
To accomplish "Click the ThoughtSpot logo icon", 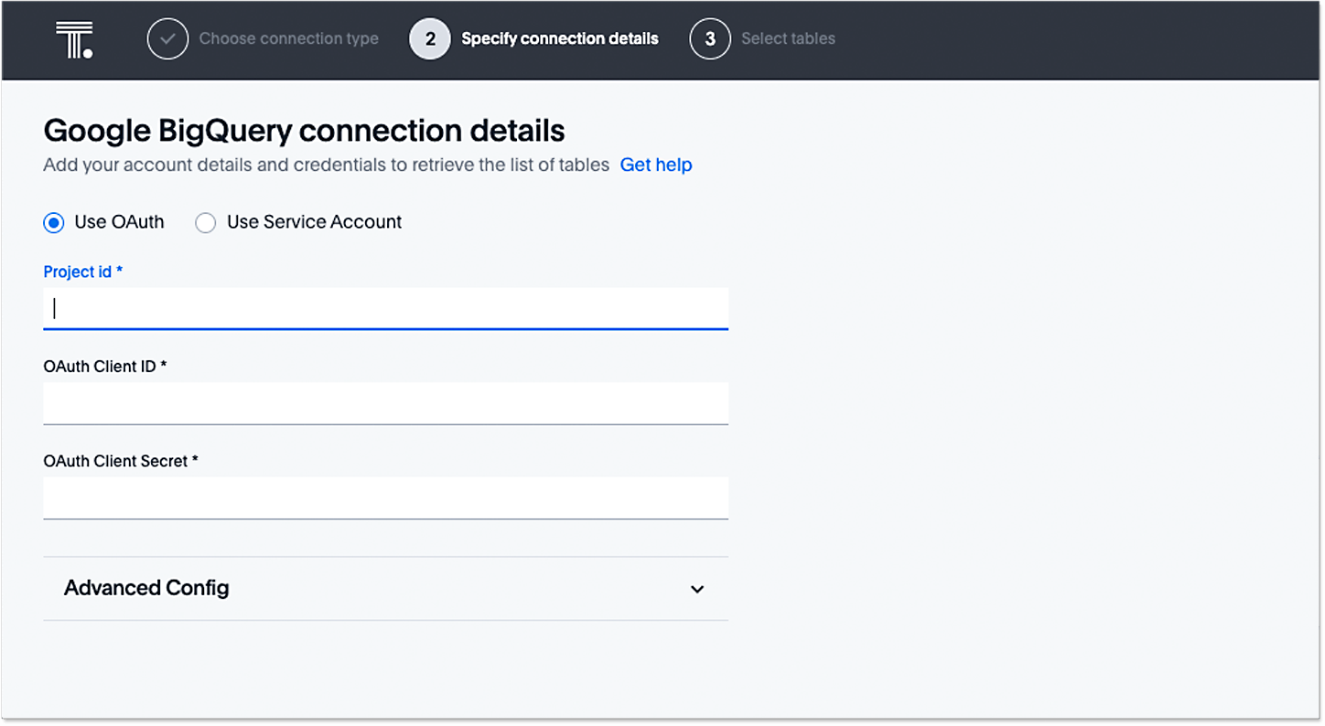I will coord(74,40).
